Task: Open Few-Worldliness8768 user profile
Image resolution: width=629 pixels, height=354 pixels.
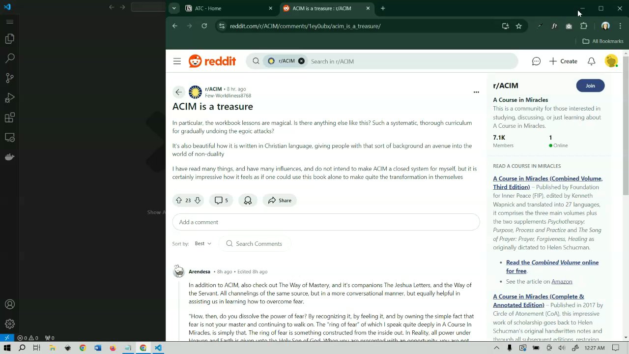Action: click(228, 96)
